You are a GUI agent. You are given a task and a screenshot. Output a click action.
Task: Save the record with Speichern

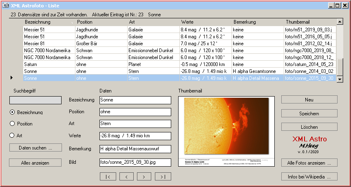(309, 113)
